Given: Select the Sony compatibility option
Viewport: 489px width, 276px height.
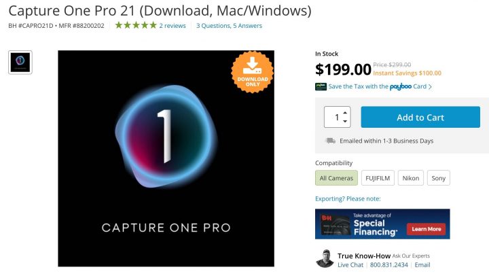Looking at the screenshot, I should (438, 178).
